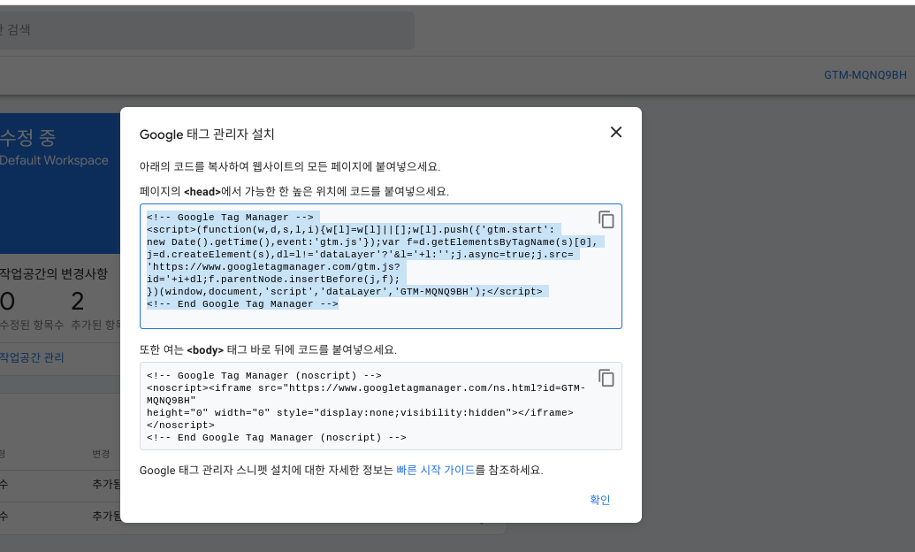Screen dimensions: 915x552
Task: Open 작업공간 관리 link in background
Action: point(32,357)
